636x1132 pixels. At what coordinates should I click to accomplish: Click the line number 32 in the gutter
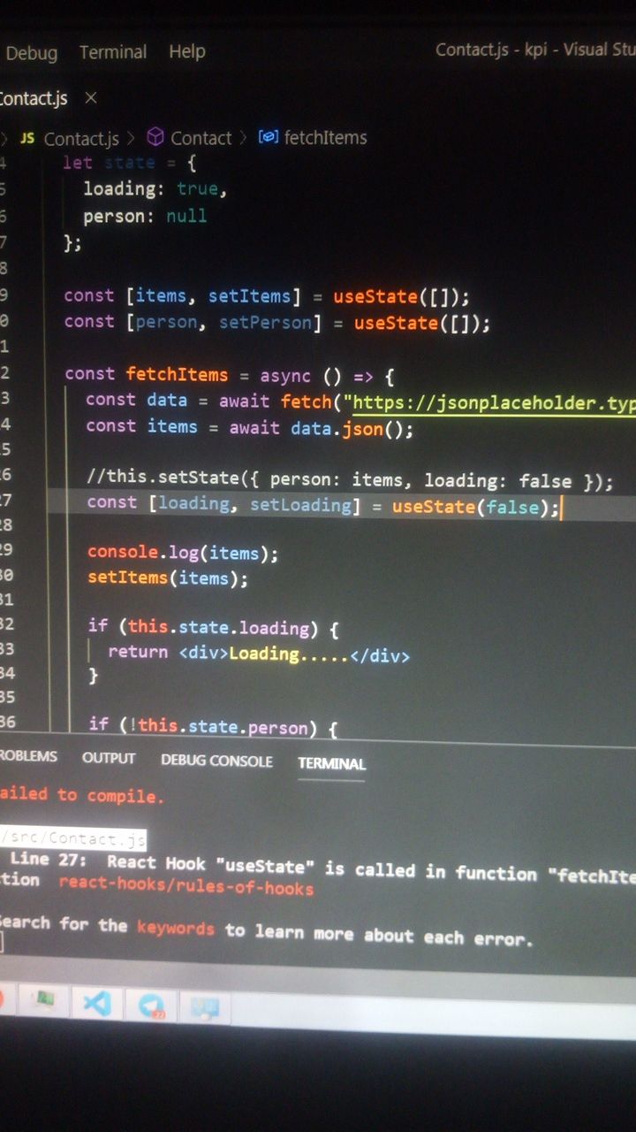7,624
